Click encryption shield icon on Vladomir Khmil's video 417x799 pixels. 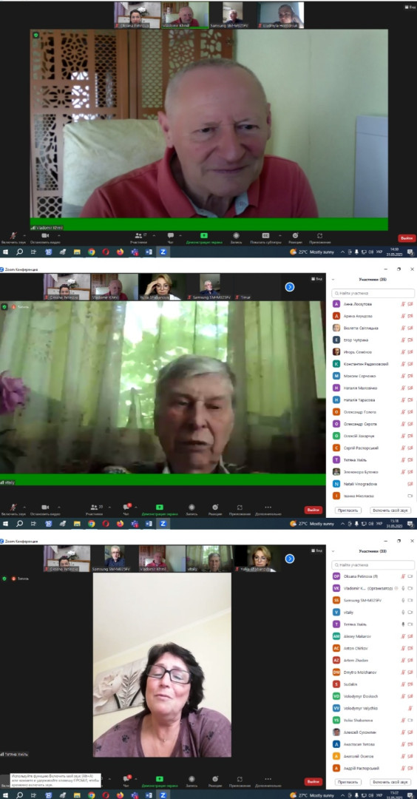click(x=35, y=36)
